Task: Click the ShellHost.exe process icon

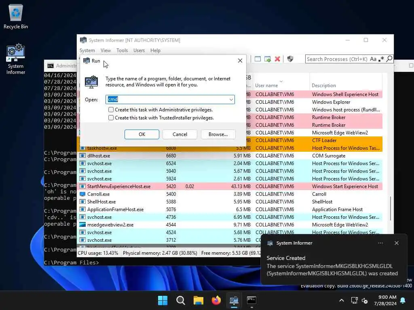Action: (82, 202)
